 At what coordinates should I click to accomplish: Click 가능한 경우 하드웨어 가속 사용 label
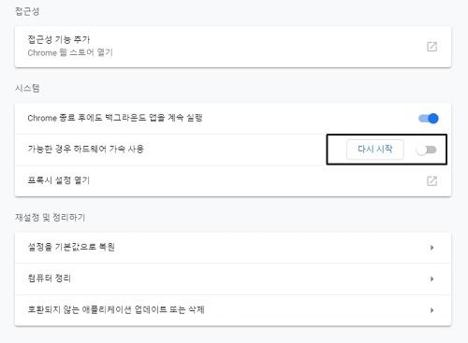[x=86, y=149]
